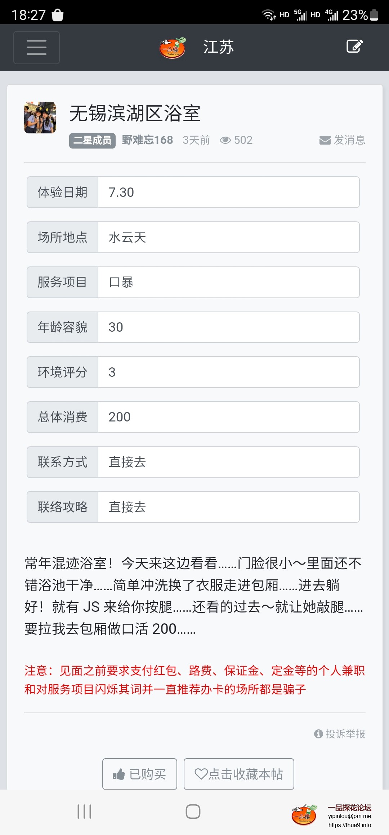Click the eye view count icon
389x835 pixels.
[x=225, y=140]
